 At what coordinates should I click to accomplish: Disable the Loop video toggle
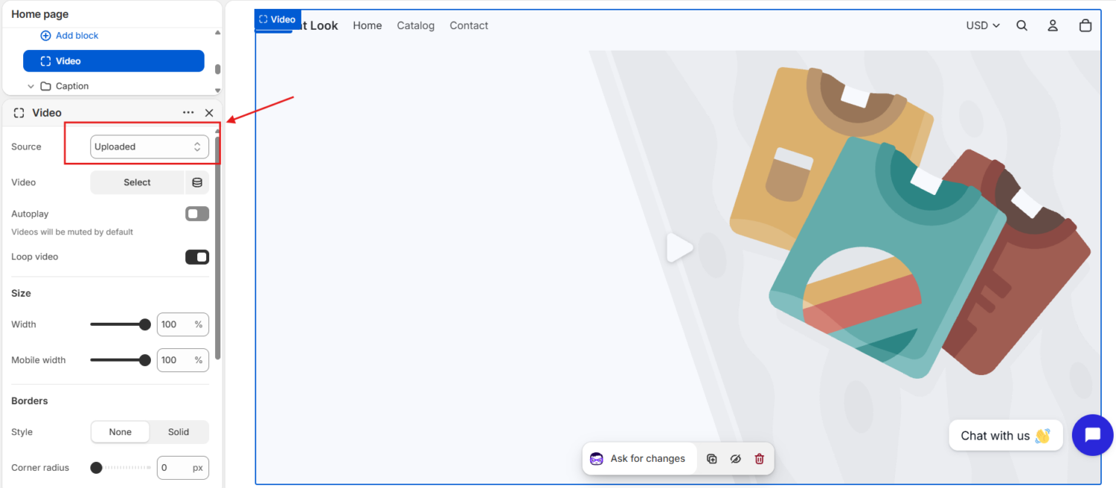pyautogui.click(x=197, y=257)
